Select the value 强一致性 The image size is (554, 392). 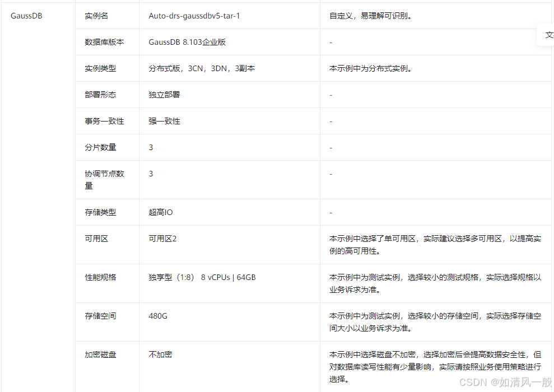tap(164, 121)
